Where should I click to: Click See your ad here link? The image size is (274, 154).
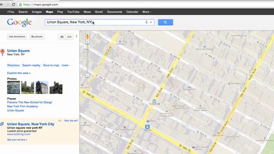pyautogui.click(x=17, y=140)
